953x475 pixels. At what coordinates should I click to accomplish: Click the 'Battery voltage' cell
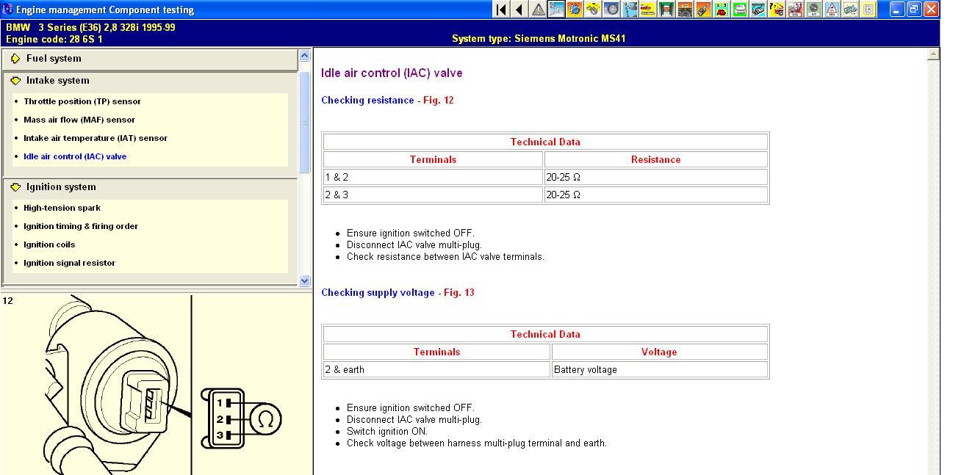point(659,369)
